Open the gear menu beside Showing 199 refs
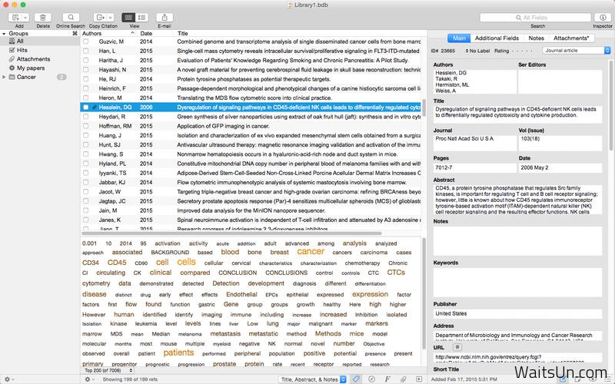 (x=89, y=379)
